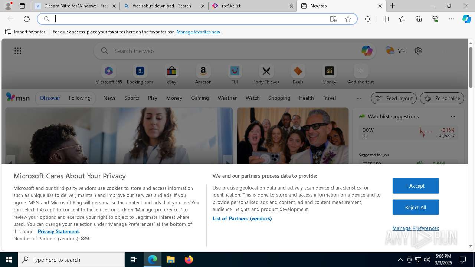Viewport: 475px width, 267px height.
Task: Select the Following feed tab
Action: click(79, 98)
